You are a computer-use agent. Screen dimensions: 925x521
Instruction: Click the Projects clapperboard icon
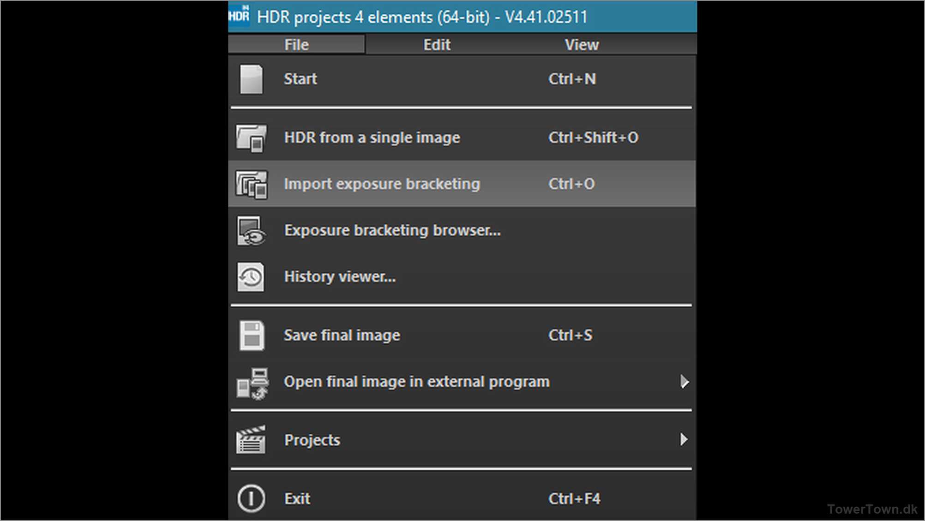click(251, 440)
